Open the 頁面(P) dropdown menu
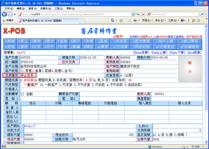209x149 pixels. click(x=147, y=20)
